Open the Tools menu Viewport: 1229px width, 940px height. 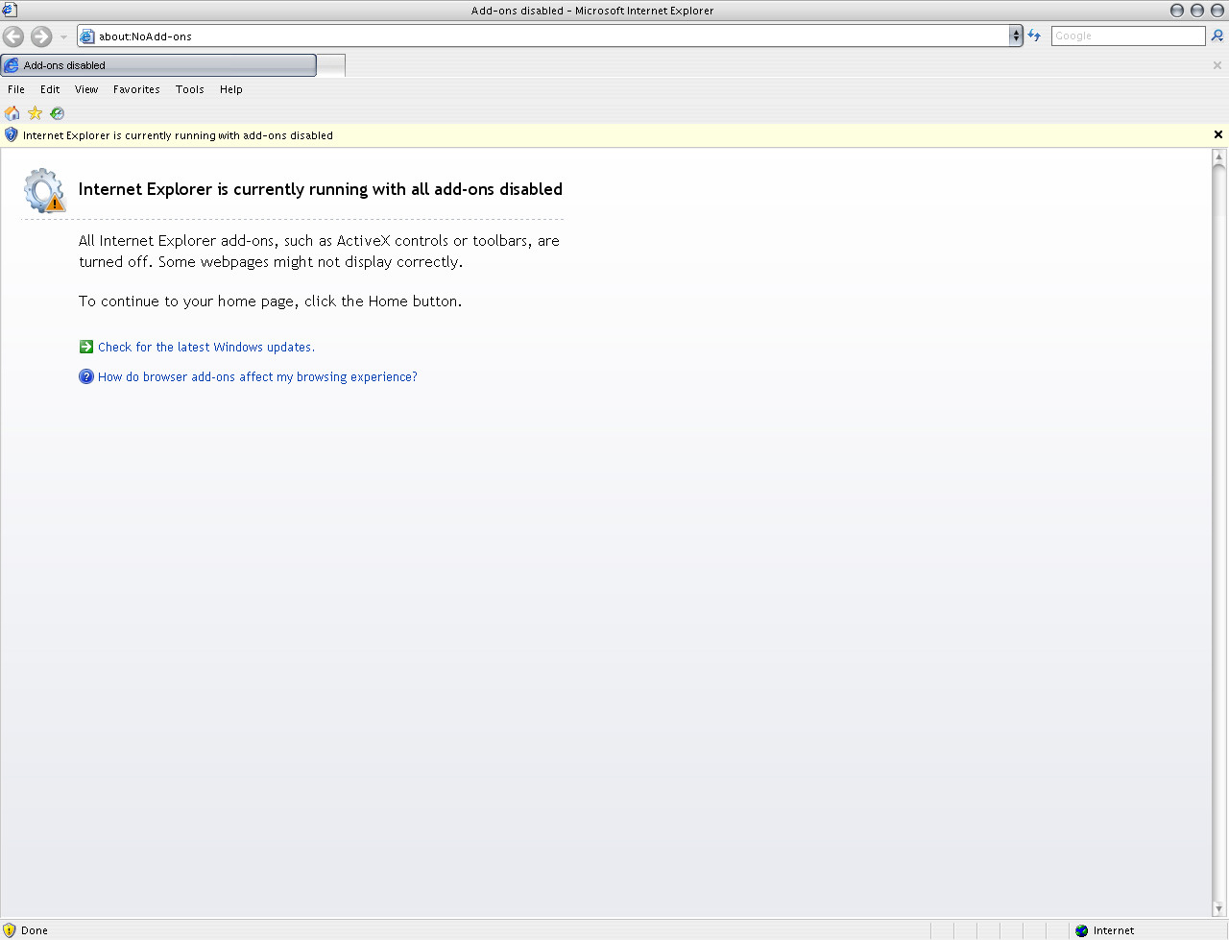pos(189,89)
